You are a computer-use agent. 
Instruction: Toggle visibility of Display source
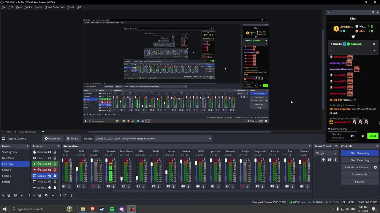pos(50,176)
